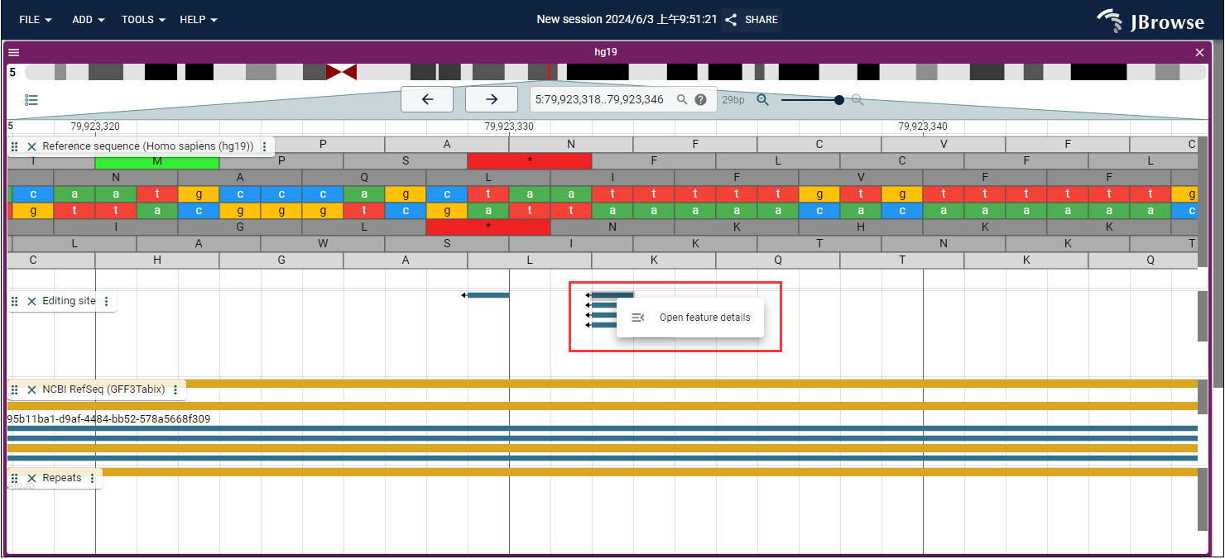The width and height of the screenshot is (1225, 559).
Task: Click the 29bp region size label
Action: [733, 100]
